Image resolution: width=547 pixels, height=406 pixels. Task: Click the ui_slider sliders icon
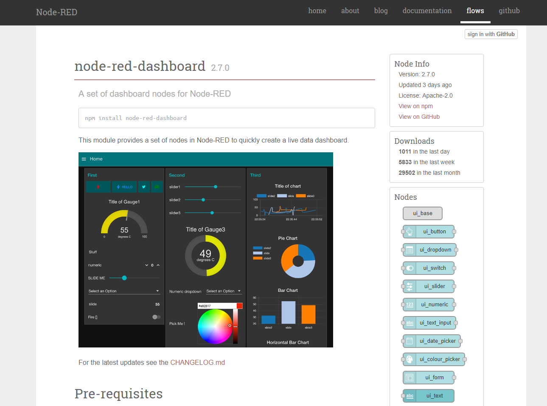409,286
